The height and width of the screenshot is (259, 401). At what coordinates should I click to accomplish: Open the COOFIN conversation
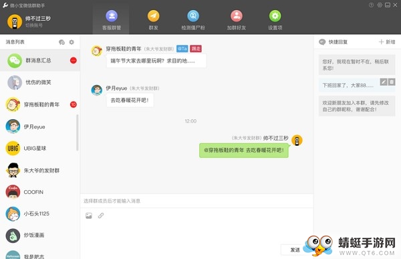click(40, 192)
